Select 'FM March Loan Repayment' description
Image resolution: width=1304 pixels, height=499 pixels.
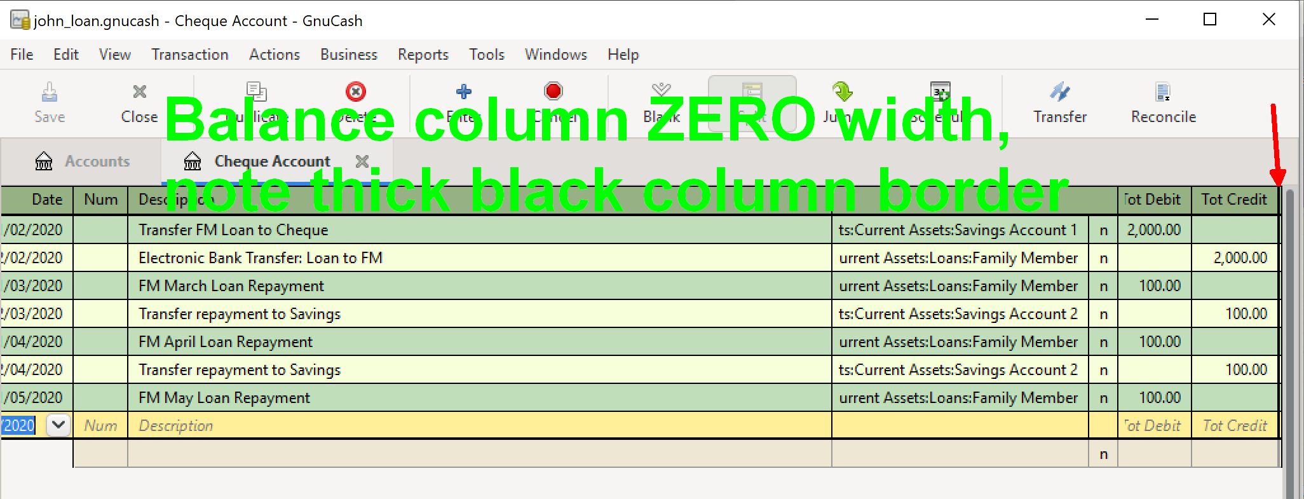click(x=231, y=286)
